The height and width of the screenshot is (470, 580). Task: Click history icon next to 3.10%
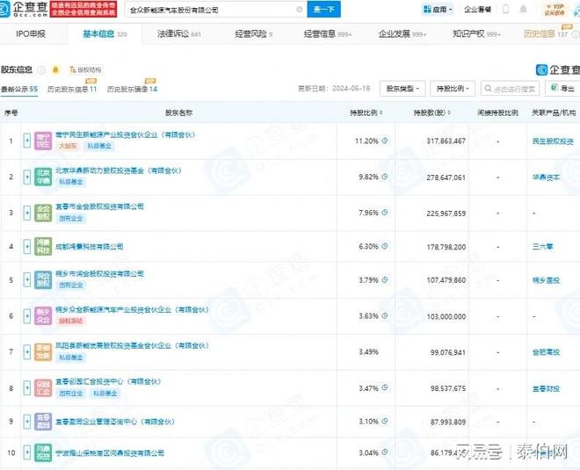385,421
